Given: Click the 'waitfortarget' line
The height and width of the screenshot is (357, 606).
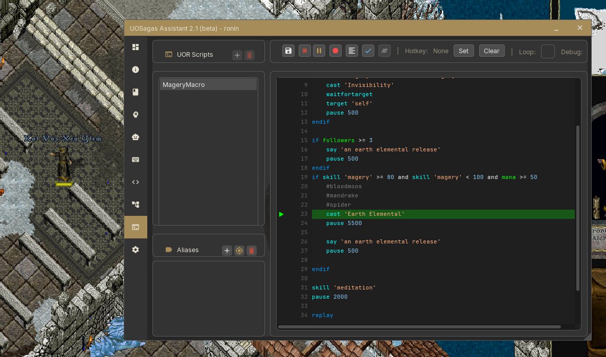Looking at the screenshot, I should pos(349,94).
